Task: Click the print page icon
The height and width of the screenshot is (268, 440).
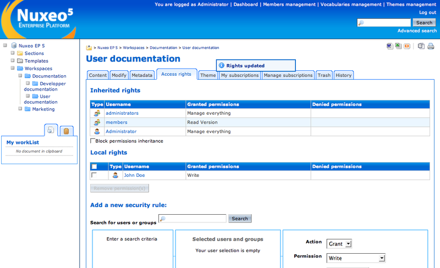Action: (431, 46)
